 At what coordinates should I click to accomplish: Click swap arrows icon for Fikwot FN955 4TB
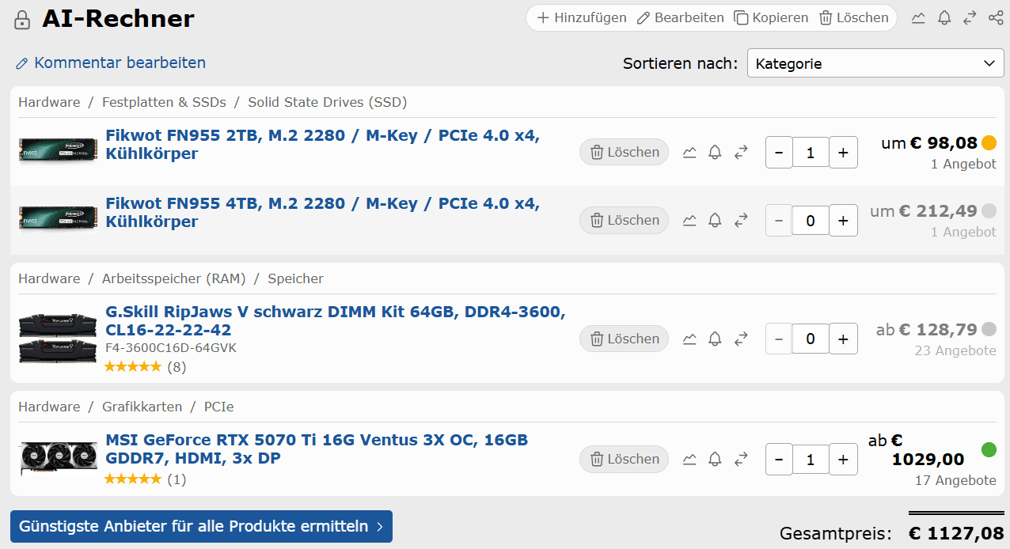click(x=741, y=221)
